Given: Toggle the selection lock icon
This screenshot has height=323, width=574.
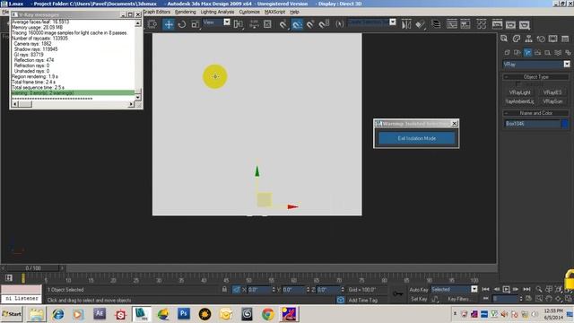Looking at the screenshot, I should [x=224, y=289].
